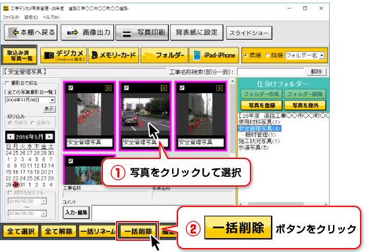Import from メモリーカード source
This screenshot has width=366, height=252.
pyautogui.click(x=113, y=55)
